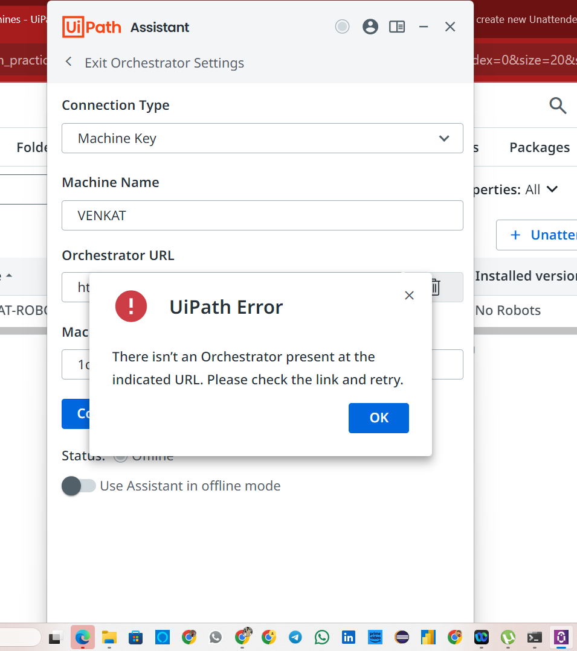
Task: Open the Webex icon on taskbar
Action: pyautogui.click(x=482, y=637)
